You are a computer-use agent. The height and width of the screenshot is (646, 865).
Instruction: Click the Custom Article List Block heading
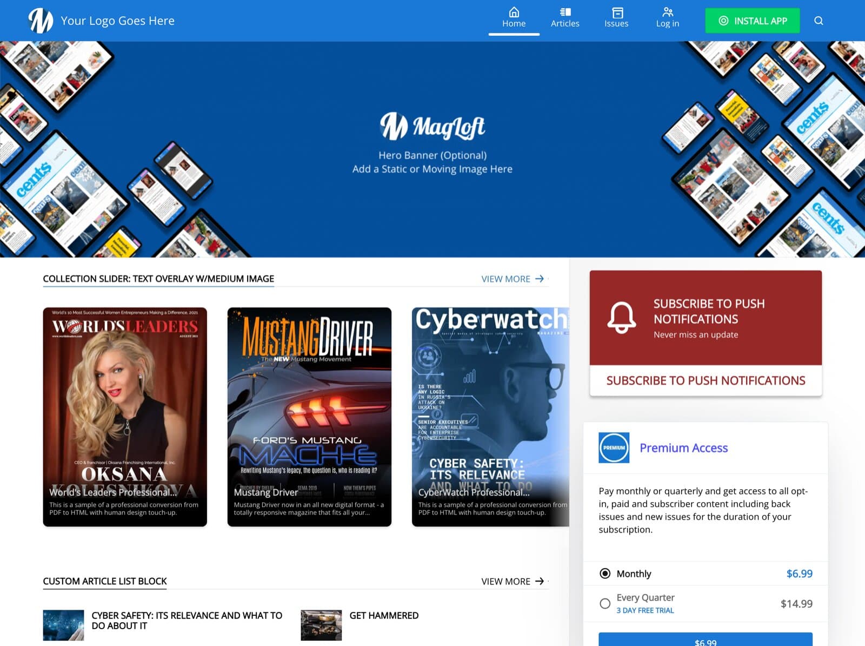coord(105,581)
